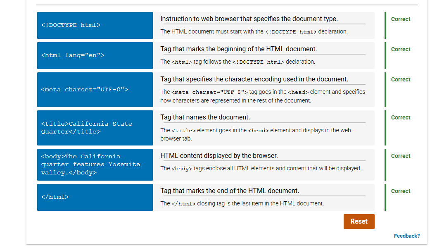Select the body tag Yosemite valley block
437x248 pixels.
coord(95,165)
